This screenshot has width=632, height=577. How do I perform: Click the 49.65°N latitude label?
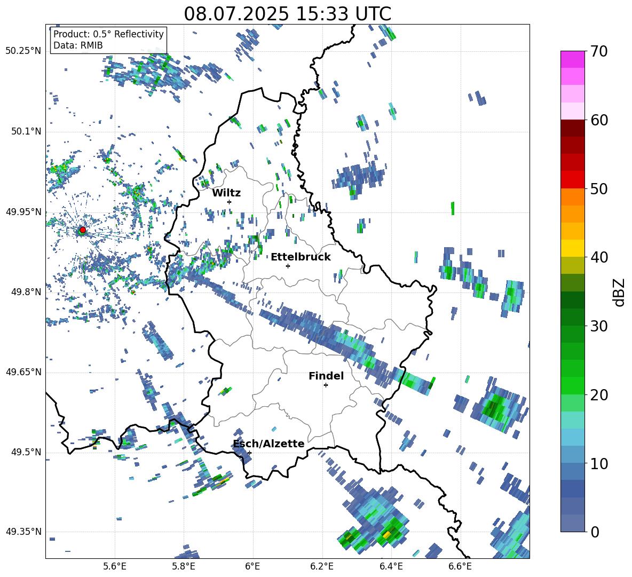point(23,372)
